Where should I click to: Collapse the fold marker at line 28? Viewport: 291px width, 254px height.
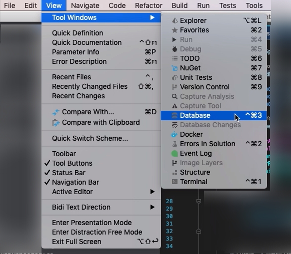click(x=198, y=201)
